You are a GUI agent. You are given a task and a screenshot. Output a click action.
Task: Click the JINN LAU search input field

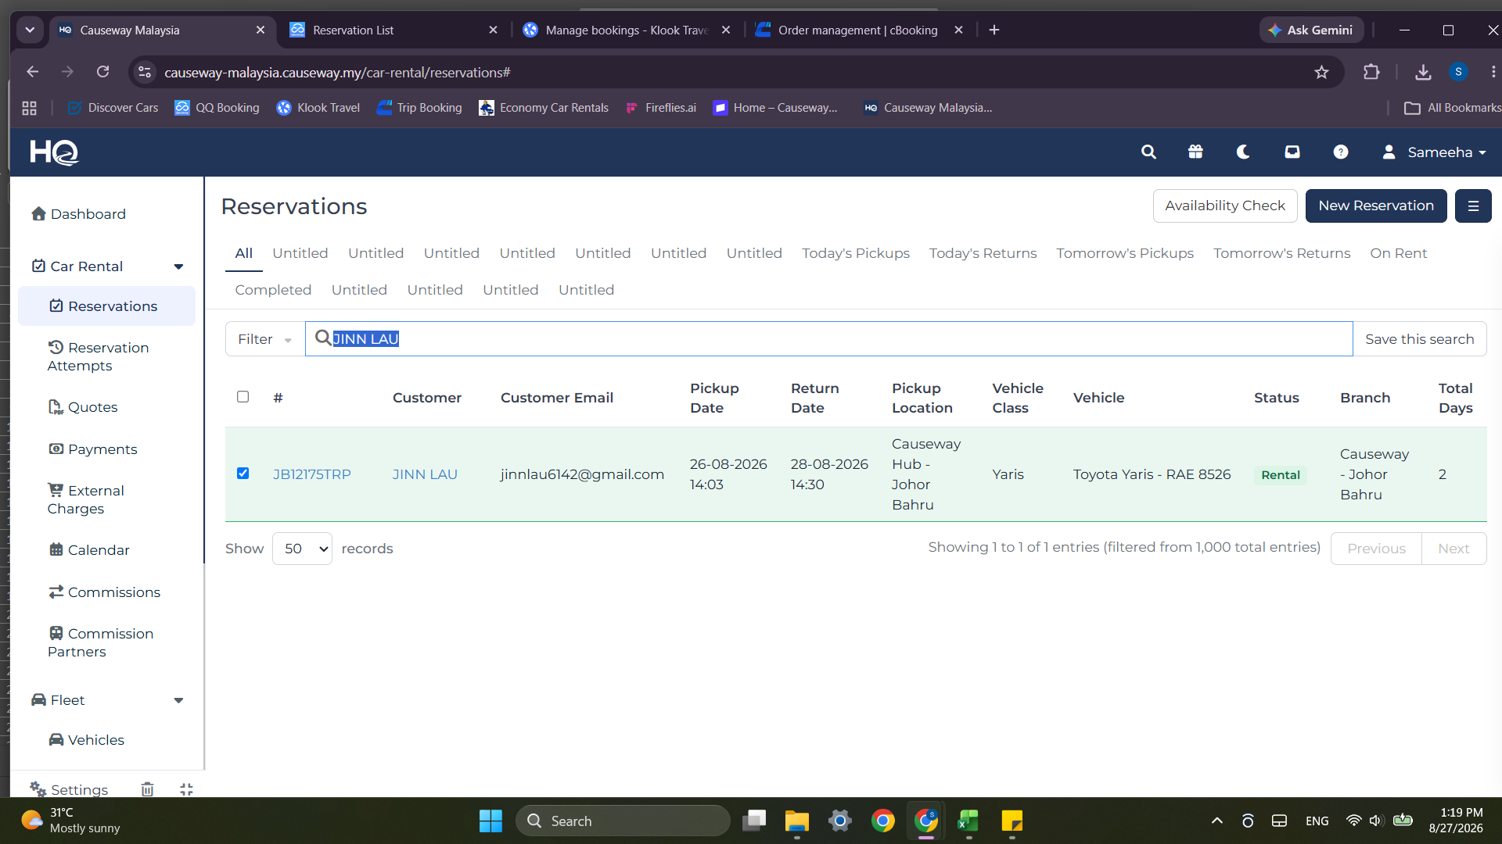click(828, 339)
